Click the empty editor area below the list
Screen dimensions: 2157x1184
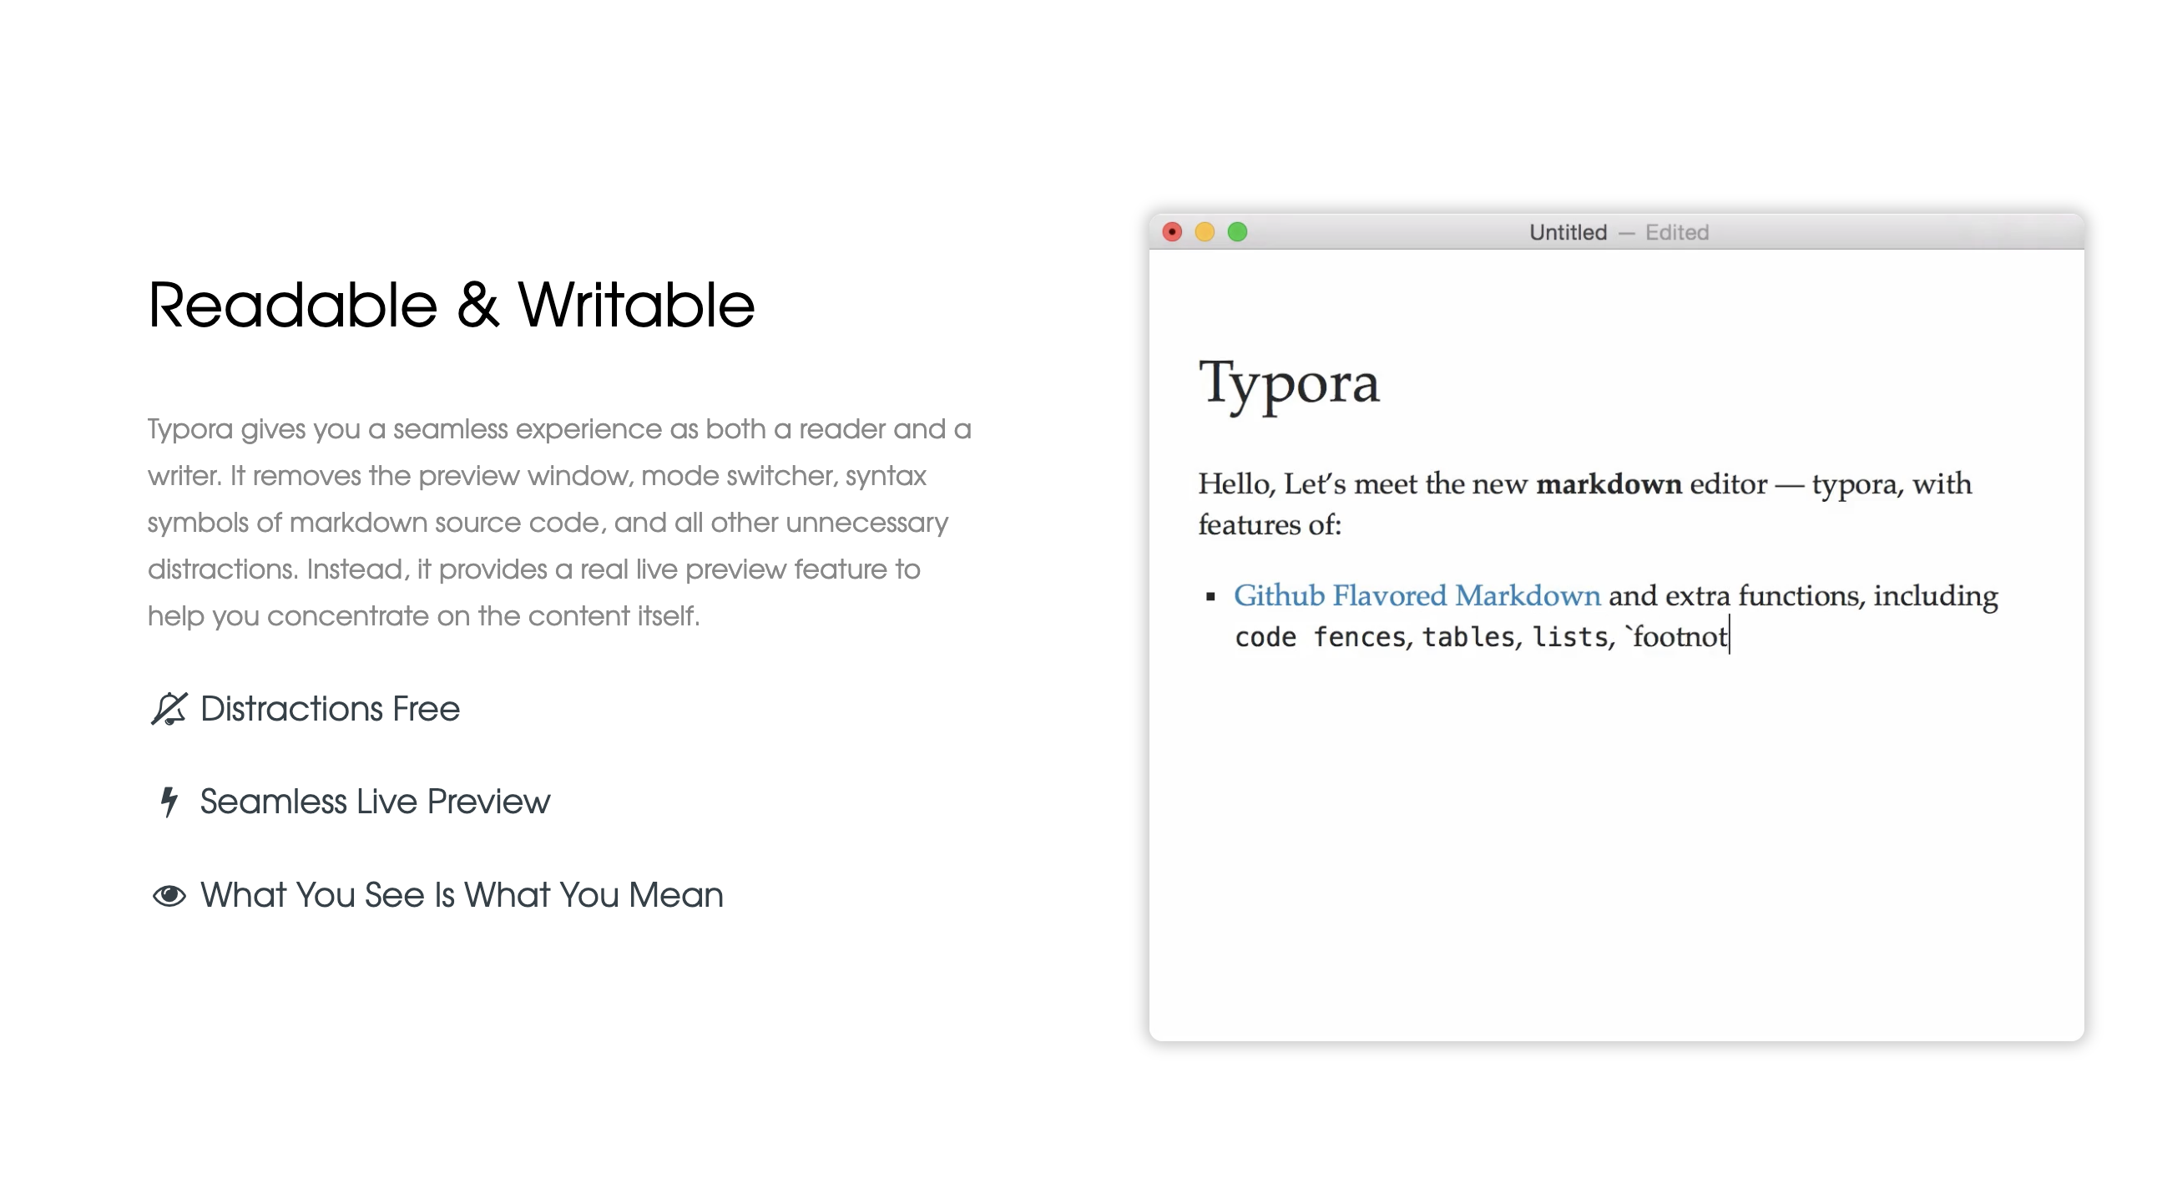click(x=1616, y=837)
